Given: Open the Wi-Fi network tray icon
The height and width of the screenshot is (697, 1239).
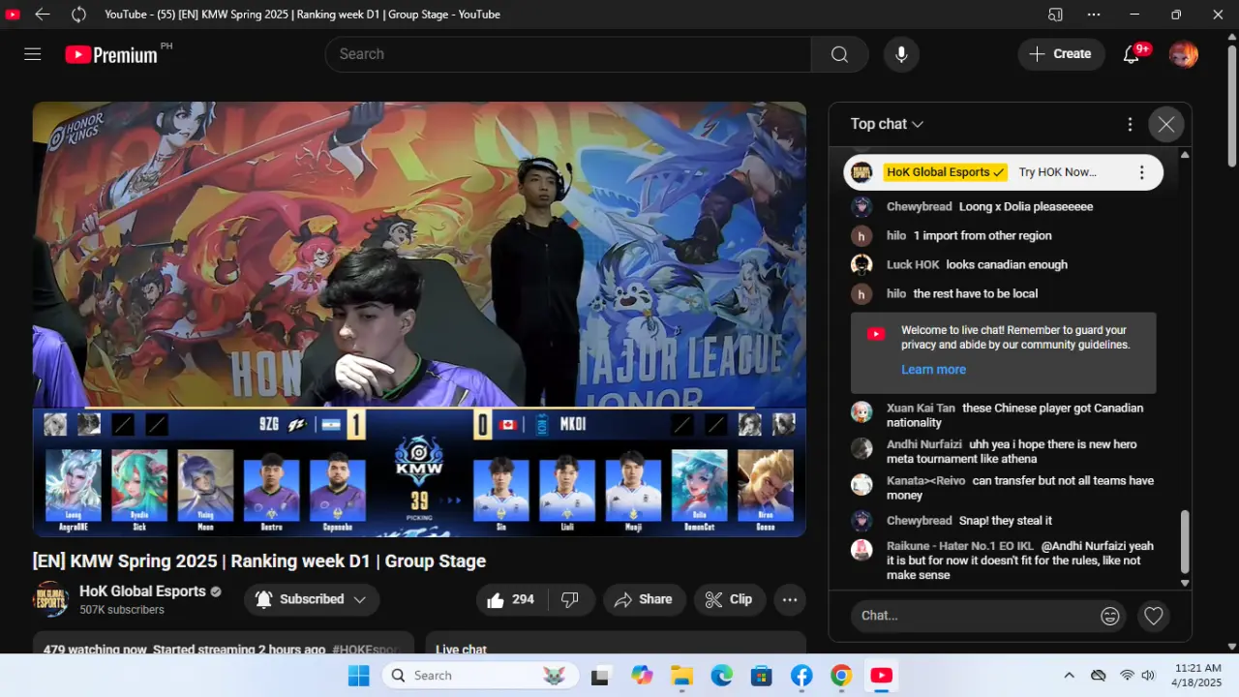Looking at the screenshot, I should coord(1127,676).
